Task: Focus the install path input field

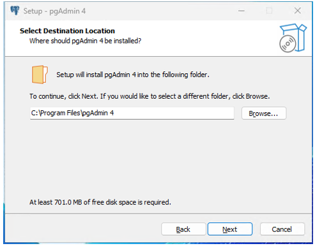Action: click(x=132, y=113)
